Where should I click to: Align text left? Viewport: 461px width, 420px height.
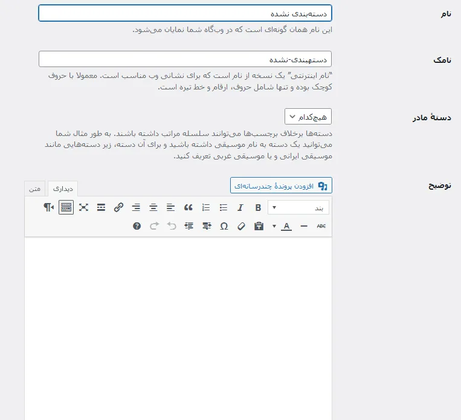(171, 208)
